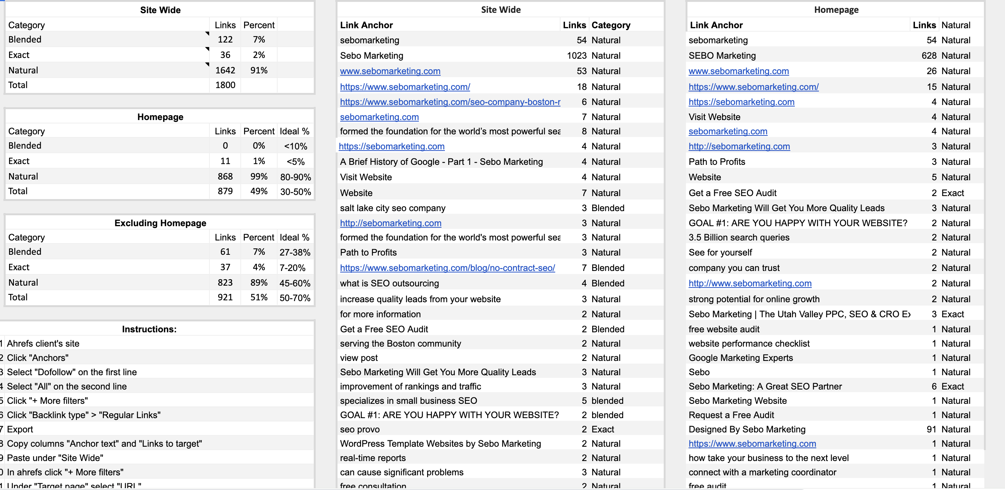The height and width of the screenshot is (490, 1005).
Task: Select the Homepage Total links value 879
Action: pyautogui.click(x=225, y=191)
